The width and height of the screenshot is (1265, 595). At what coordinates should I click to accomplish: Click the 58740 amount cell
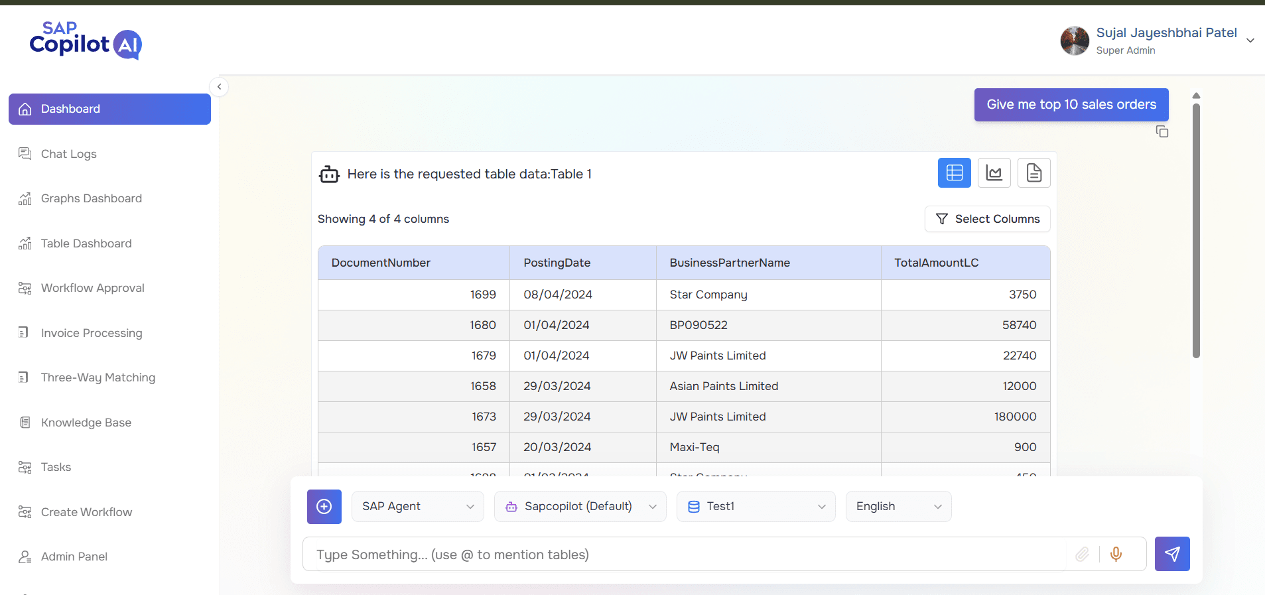coord(966,325)
